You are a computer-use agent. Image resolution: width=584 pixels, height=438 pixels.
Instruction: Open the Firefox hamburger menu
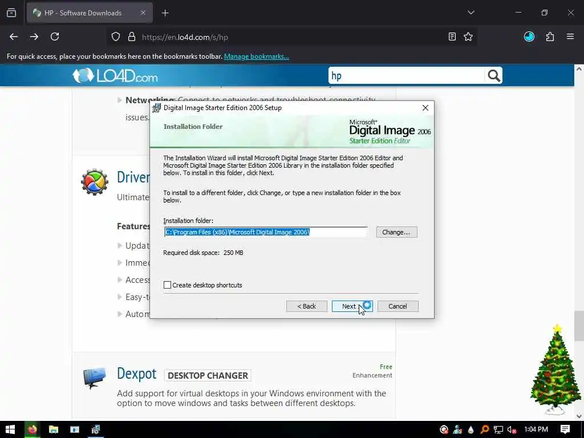570,36
